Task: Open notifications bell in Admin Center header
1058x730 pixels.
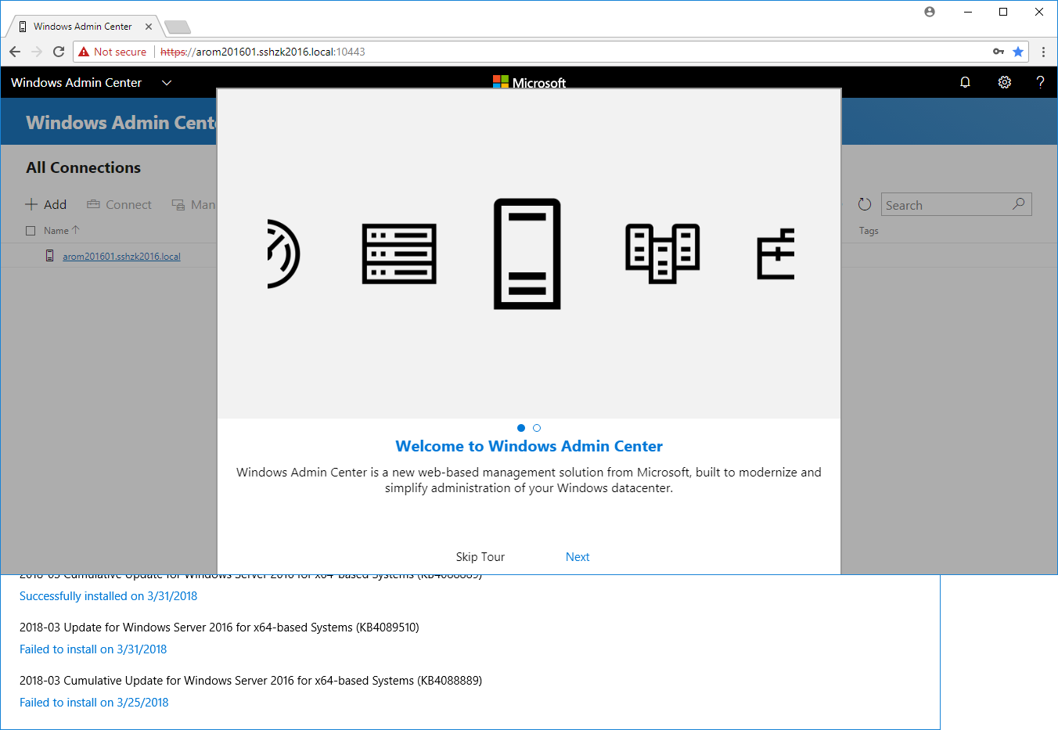Action: point(965,82)
